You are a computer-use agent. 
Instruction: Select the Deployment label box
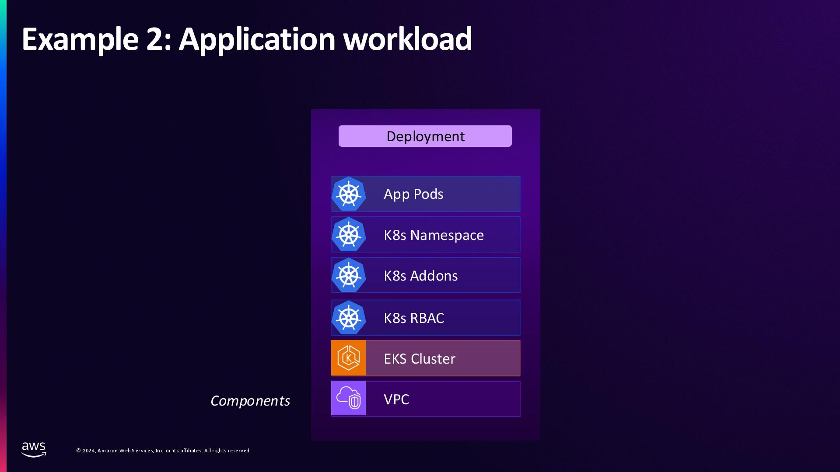pos(425,136)
